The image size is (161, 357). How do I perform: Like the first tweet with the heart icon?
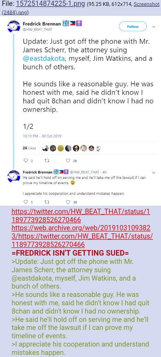tap(68, 161)
